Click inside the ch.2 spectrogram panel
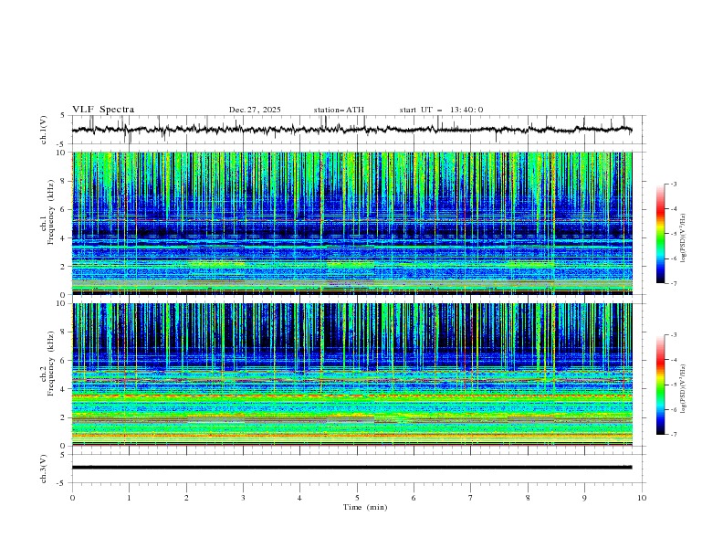The image size is (723, 559). click(x=352, y=374)
